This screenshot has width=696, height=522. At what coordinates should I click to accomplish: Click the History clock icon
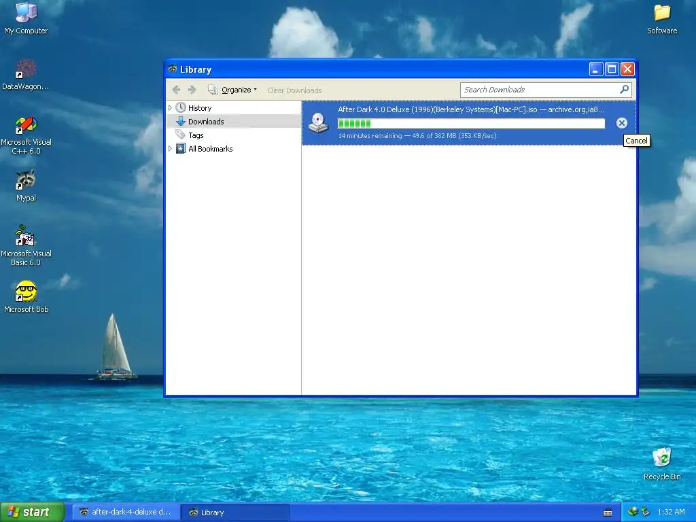[180, 107]
